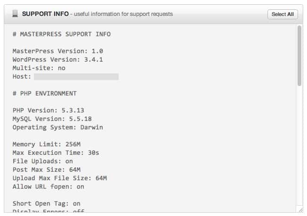Click the File Uploads: on line

tap(43, 161)
